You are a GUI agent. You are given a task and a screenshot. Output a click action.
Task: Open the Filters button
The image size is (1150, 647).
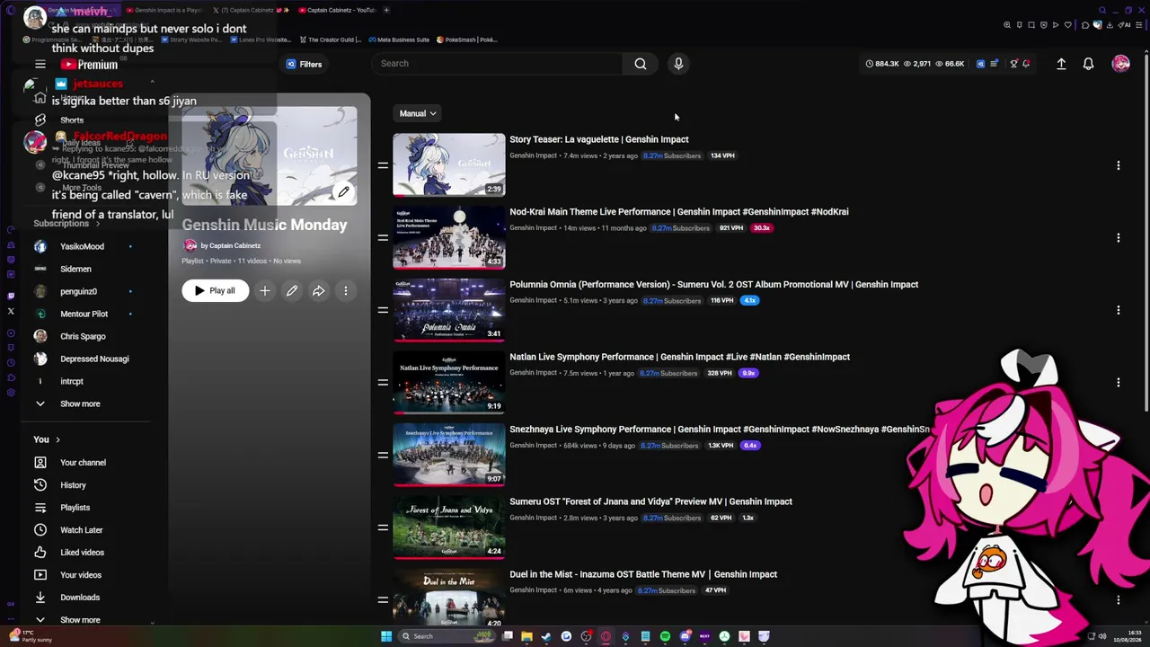pyautogui.click(x=304, y=65)
